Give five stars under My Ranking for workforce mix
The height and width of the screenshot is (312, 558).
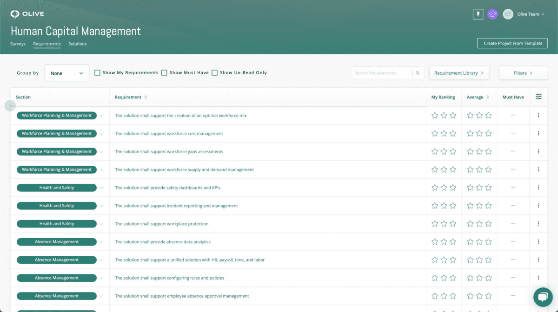(453, 115)
